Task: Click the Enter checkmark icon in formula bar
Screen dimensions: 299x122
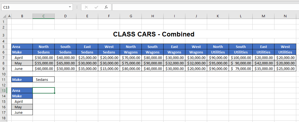Action: click(96, 7)
